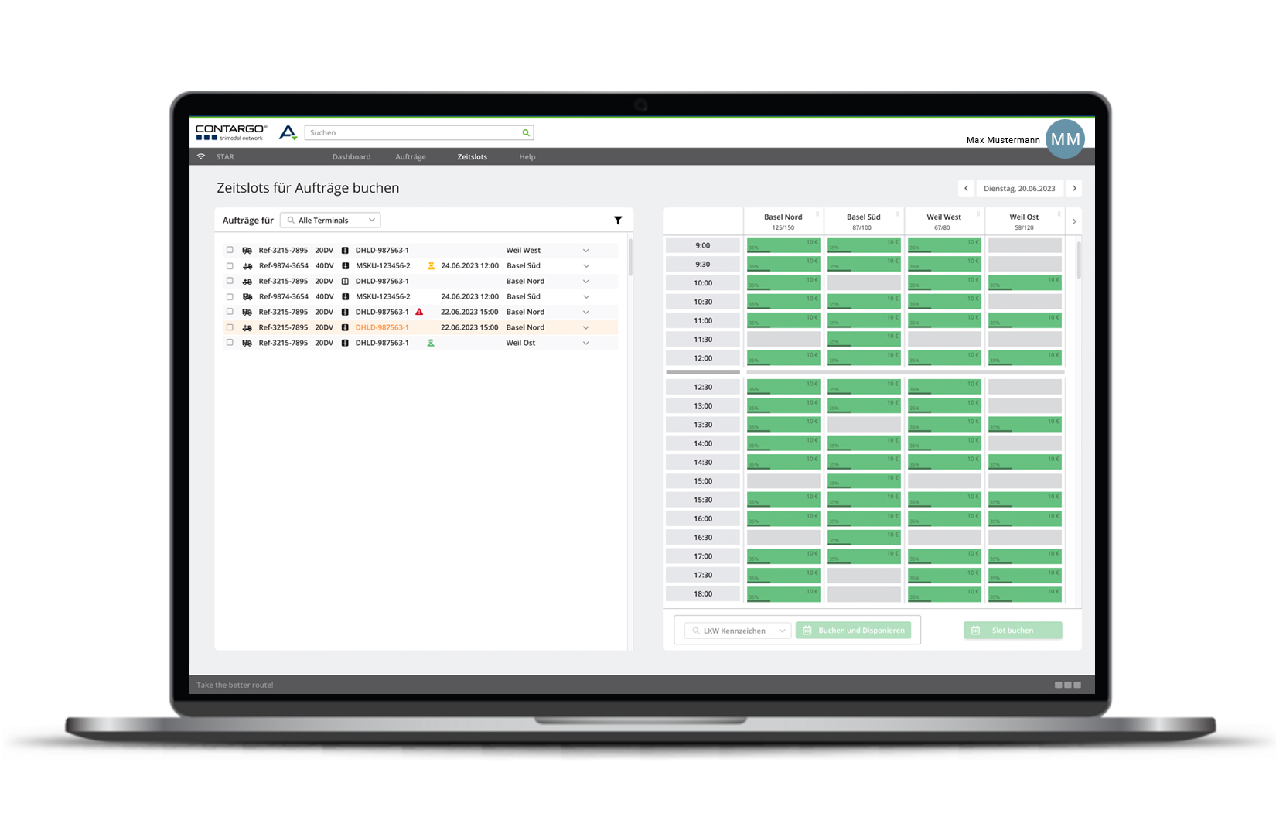Screen dimensions: 1276x824
Task: Advance to next day with right arrow
Action: (1074, 188)
